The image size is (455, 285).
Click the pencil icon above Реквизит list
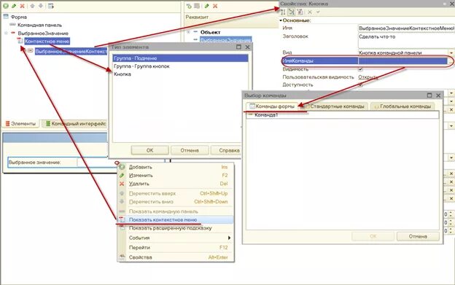[x=207, y=6]
